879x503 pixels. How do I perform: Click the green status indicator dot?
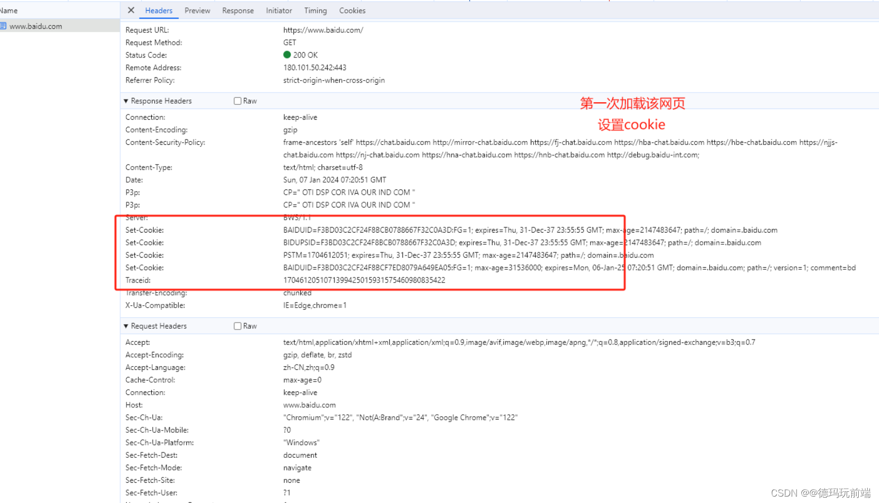pyautogui.click(x=287, y=55)
